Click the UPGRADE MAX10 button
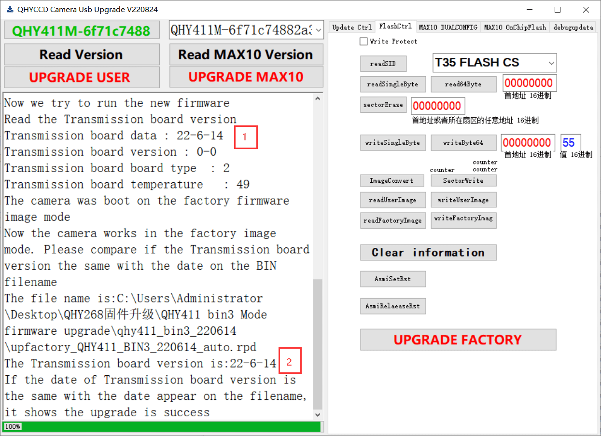Image resolution: width=601 pixels, height=436 pixels. 246,77
